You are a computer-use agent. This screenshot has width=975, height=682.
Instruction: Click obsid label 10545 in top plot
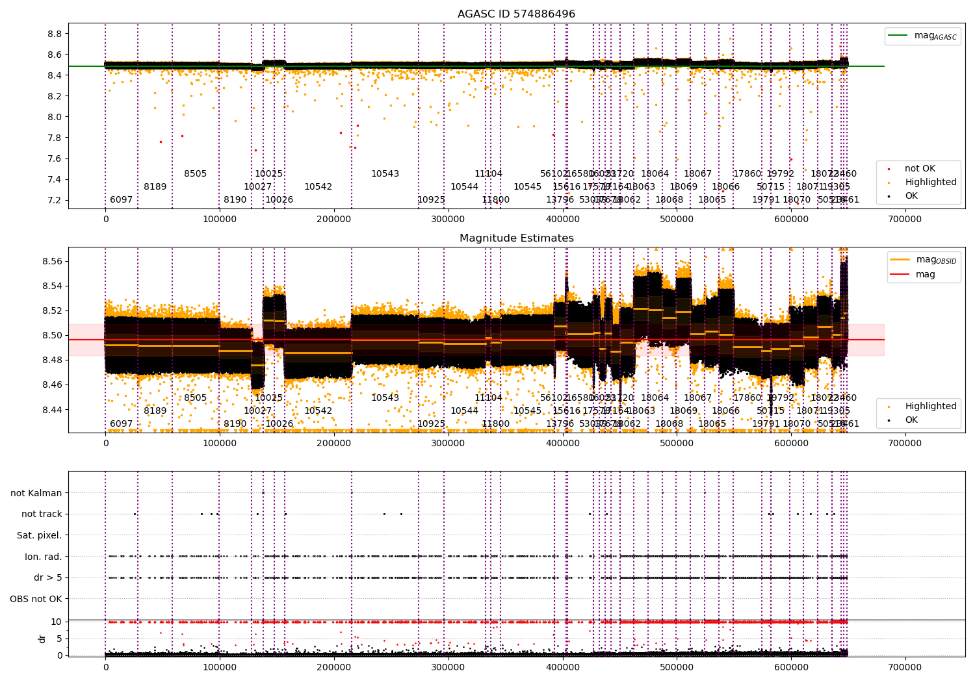pos(527,186)
